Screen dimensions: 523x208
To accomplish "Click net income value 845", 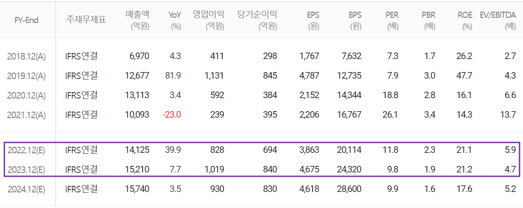I will click(x=270, y=76).
